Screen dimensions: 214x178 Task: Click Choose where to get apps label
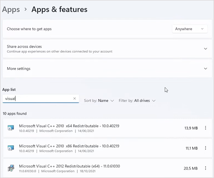[29, 29]
